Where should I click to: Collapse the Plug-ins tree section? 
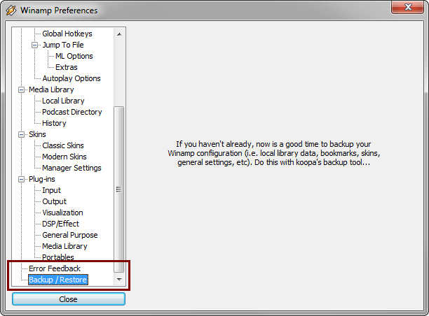coord(21,179)
